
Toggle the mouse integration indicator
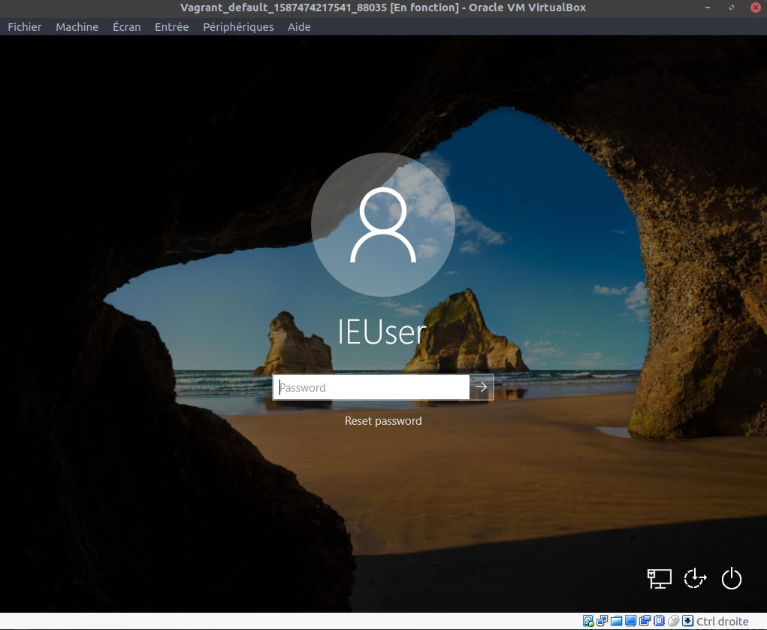[673, 621]
